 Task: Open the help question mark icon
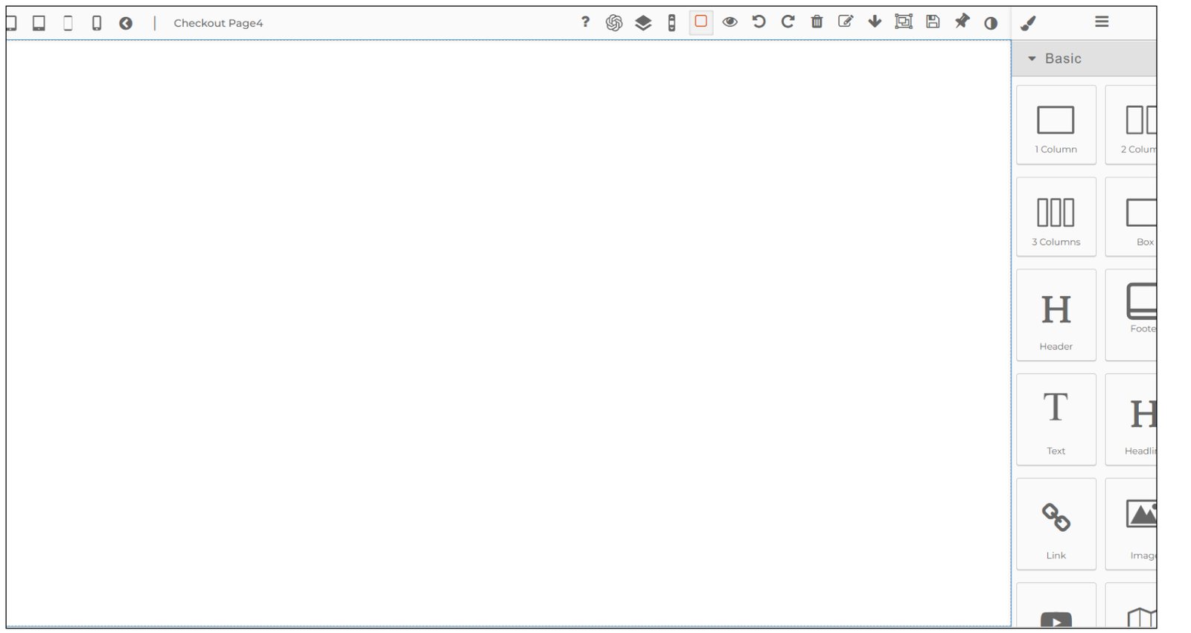[585, 22]
